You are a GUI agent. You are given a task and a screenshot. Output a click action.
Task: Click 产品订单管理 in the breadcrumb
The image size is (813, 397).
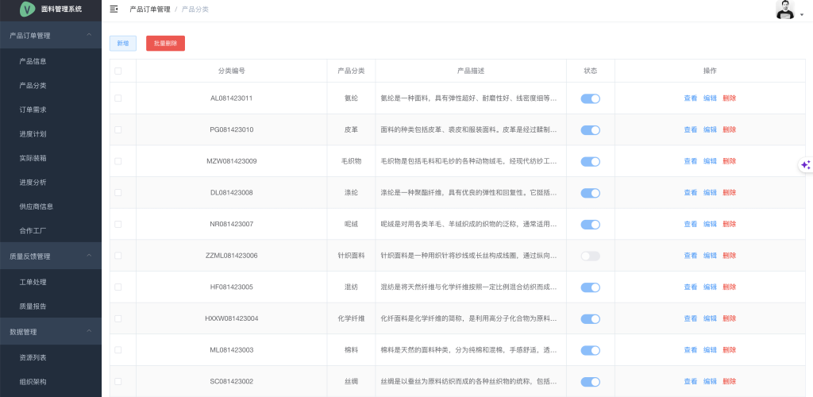(149, 10)
